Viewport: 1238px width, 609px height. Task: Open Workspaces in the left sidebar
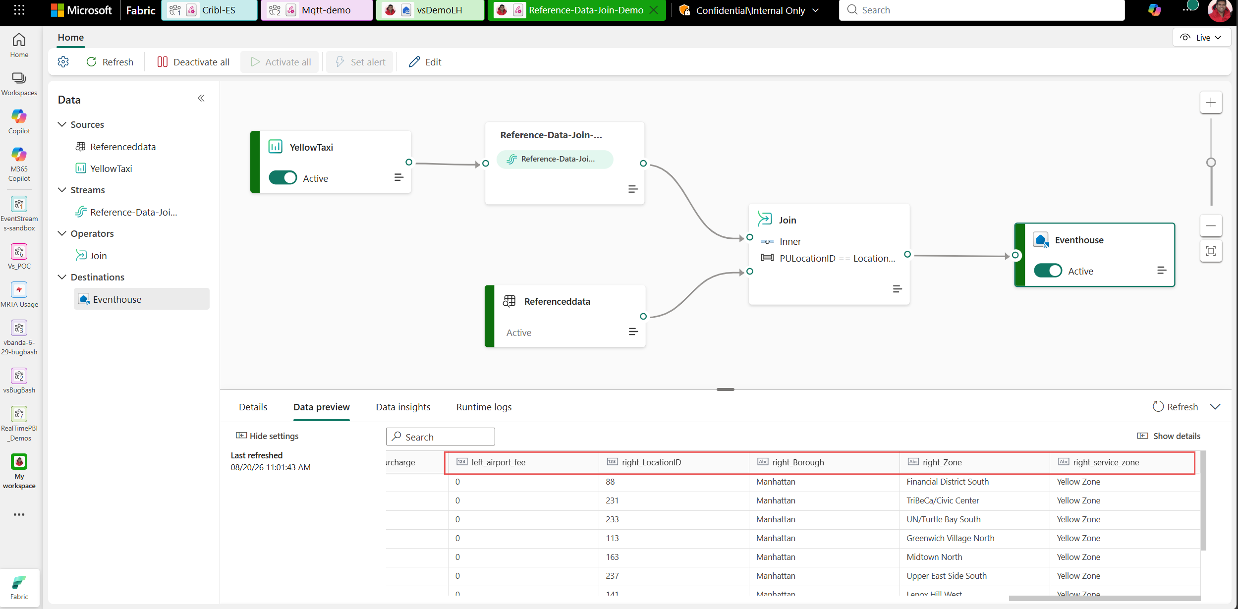click(x=19, y=84)
